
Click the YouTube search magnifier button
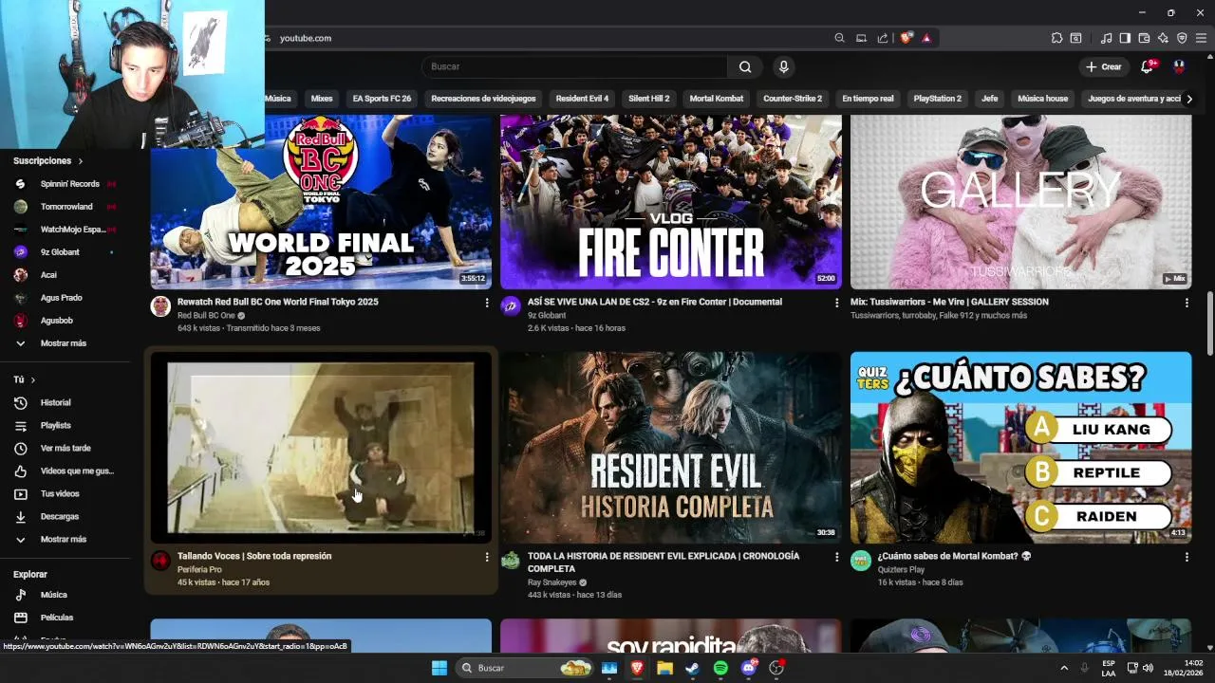click(745, 66)
